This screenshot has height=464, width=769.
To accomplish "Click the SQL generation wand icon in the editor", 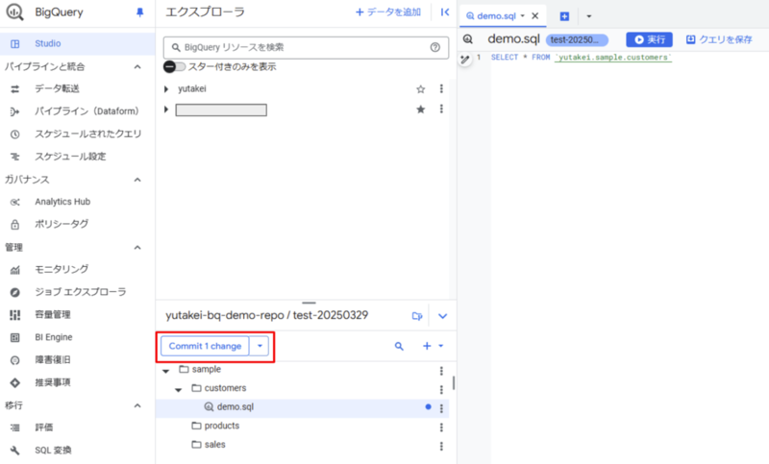I will point(465,60).
